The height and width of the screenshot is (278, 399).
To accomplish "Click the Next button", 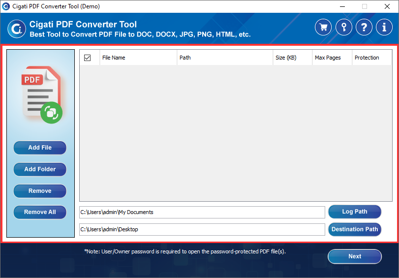I will coord(355,256).
